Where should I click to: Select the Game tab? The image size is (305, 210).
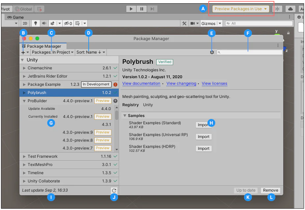pos(15,17)
